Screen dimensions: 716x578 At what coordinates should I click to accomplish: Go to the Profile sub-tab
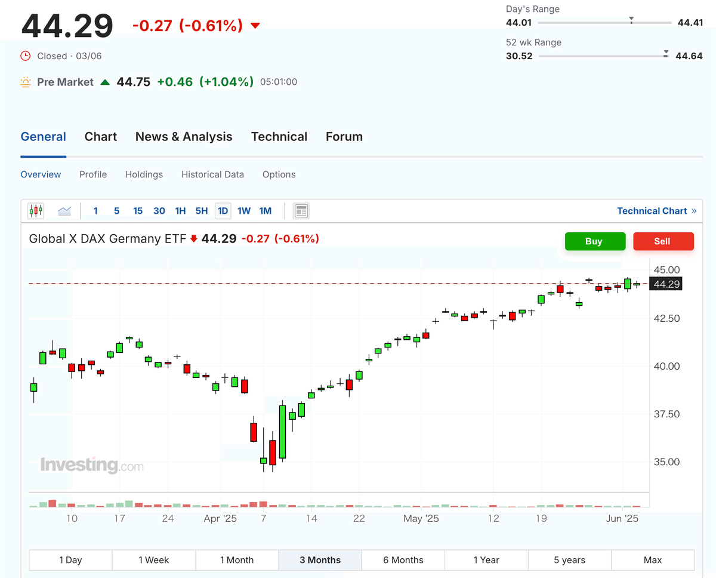click(93, 174)
